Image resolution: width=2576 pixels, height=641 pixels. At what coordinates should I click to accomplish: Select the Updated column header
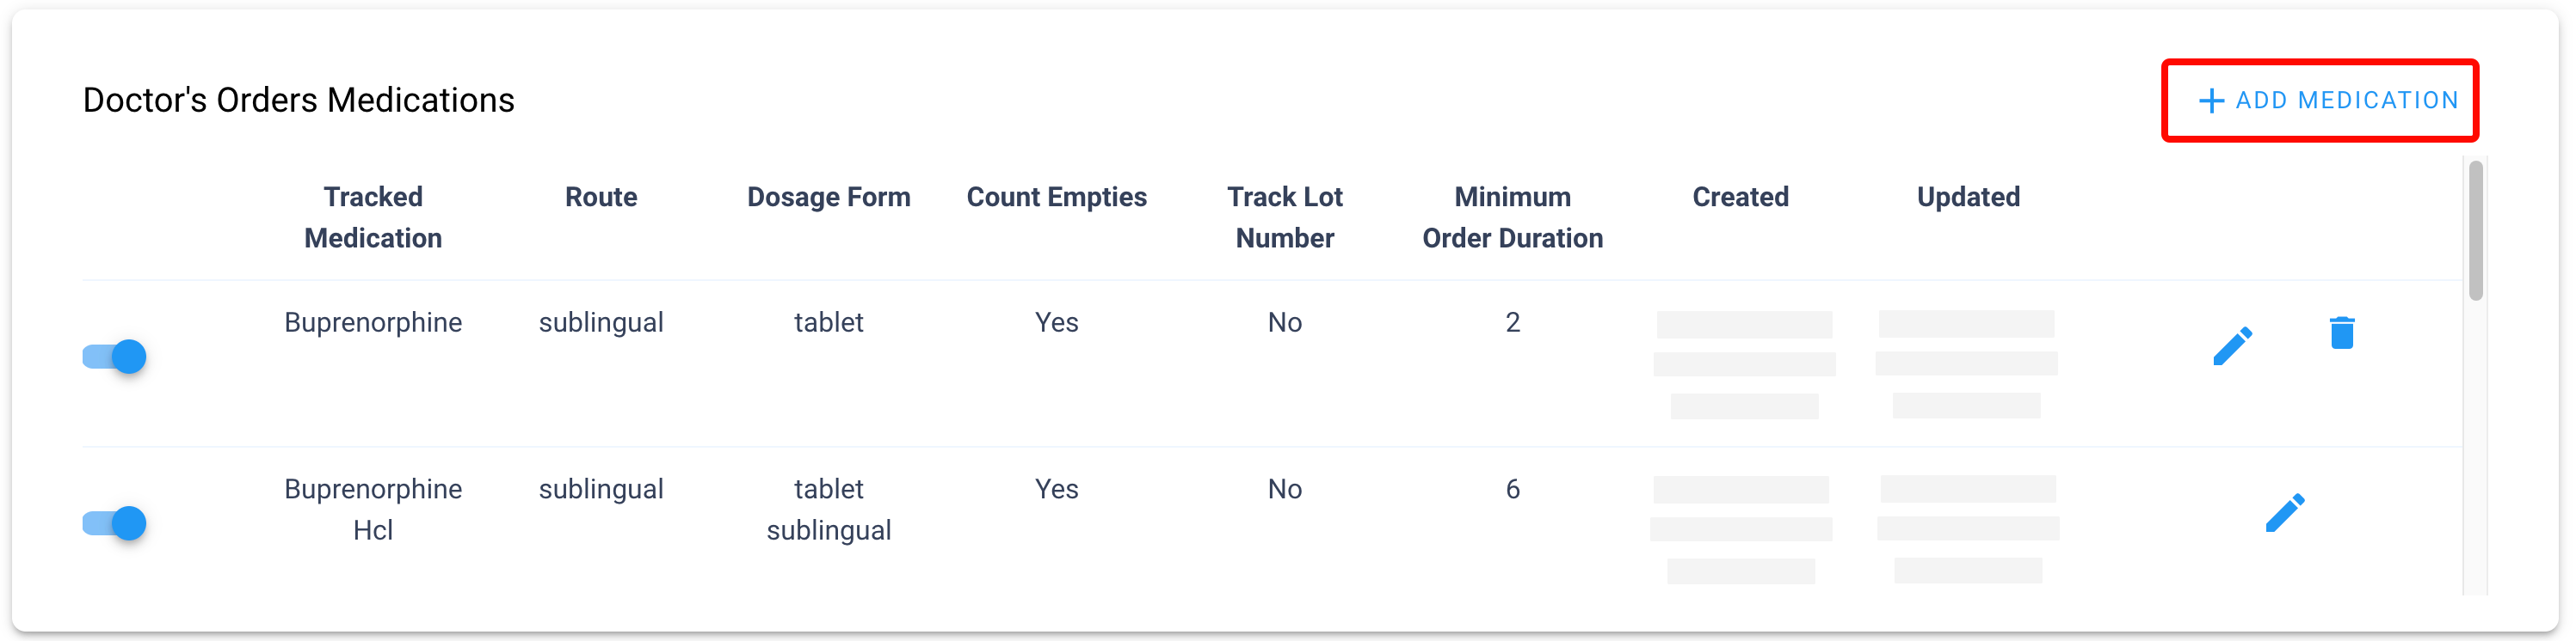(x=1968, y=197)
